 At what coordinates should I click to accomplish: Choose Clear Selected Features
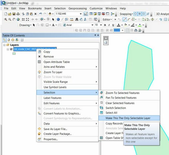[x=129, y=103]
